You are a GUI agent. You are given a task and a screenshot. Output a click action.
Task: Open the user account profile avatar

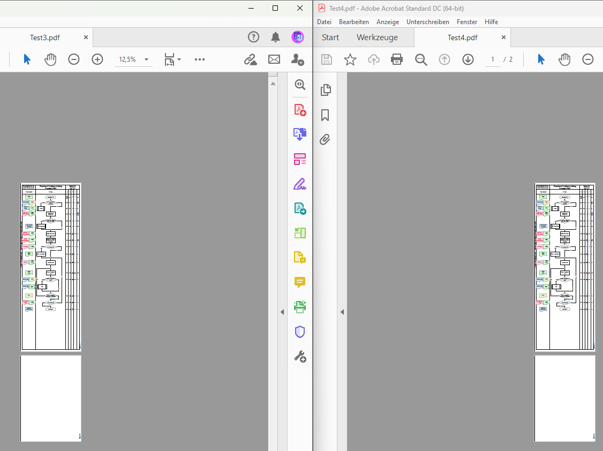point(298,37)
